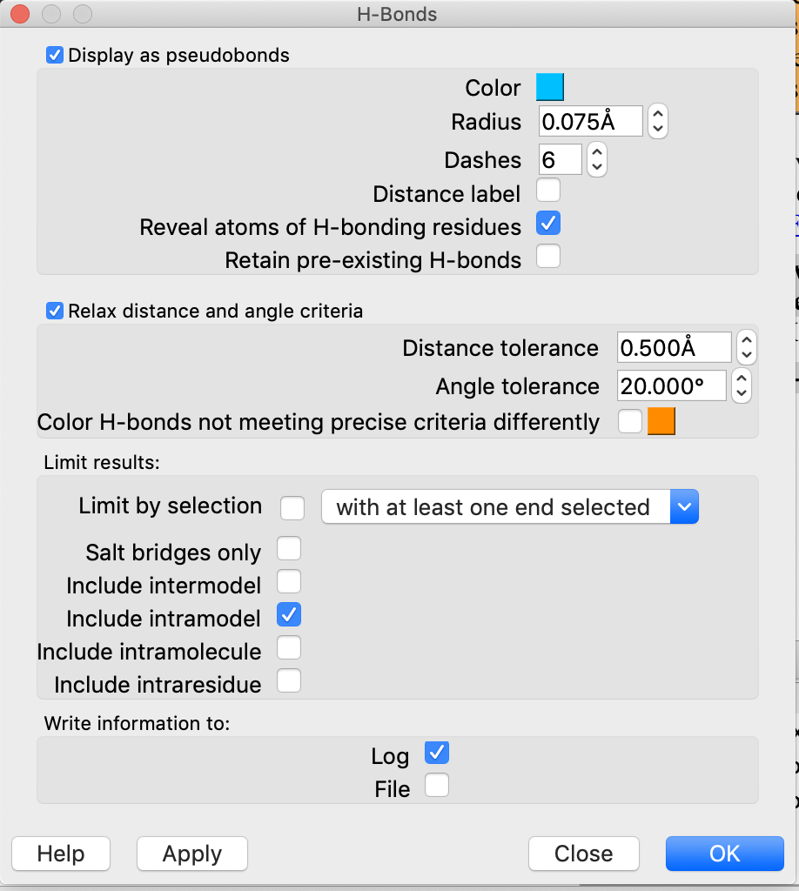Click the Dashes stepper control
This screenshot has height=891, width=799.
[596, 160]
